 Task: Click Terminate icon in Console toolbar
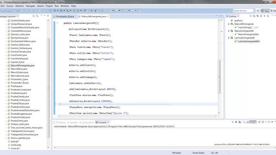232,122
